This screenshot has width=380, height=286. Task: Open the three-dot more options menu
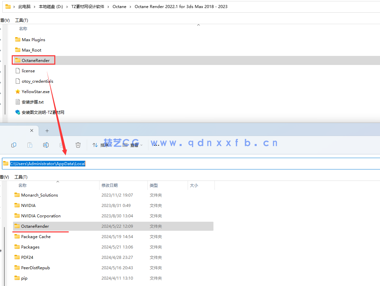click(x=156, y=145)
